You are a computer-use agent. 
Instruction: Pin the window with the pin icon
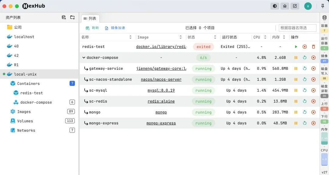point(323,6)
